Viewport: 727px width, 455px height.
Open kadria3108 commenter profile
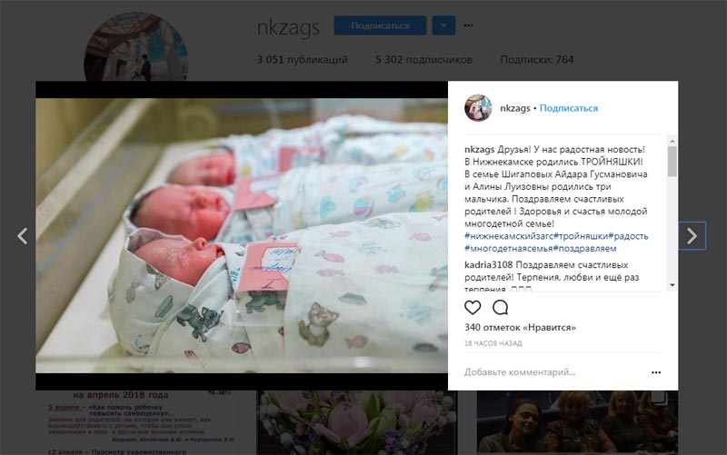pyautogui.click(x=488, y=265)
